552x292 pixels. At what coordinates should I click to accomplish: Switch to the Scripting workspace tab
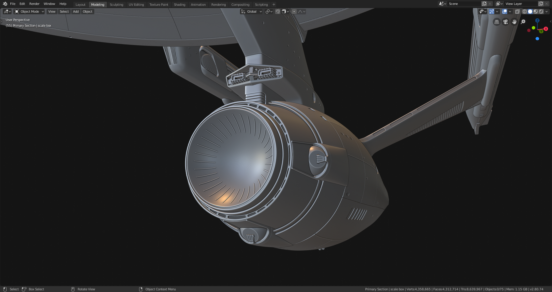click(x=261, y=5)
